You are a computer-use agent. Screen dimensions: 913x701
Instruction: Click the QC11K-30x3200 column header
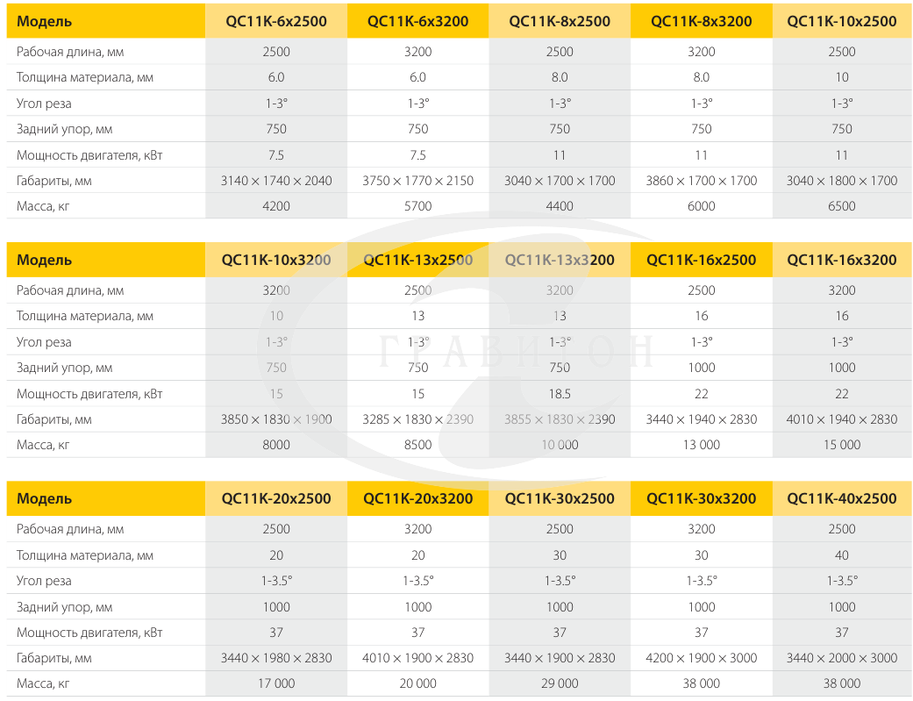pos(701,499)
